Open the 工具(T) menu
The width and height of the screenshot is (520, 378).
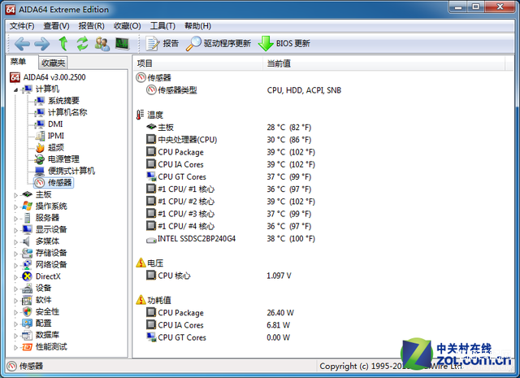(162, 26)
